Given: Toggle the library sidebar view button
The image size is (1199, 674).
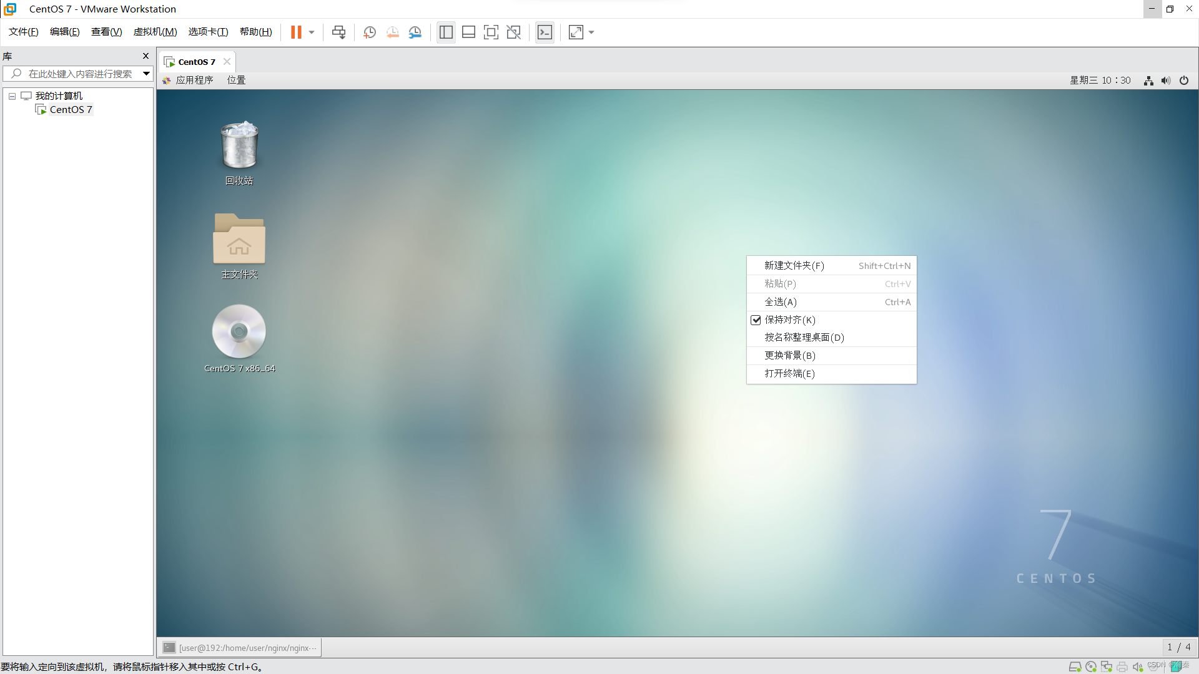Looking at the screenshot, I should [446, 32].
